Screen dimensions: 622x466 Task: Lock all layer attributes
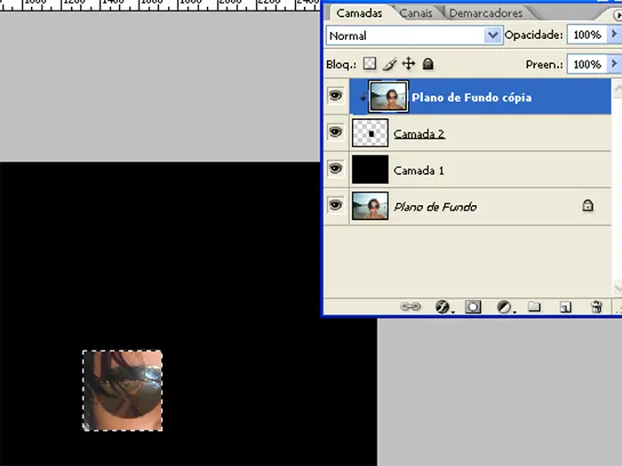point(427,64)
